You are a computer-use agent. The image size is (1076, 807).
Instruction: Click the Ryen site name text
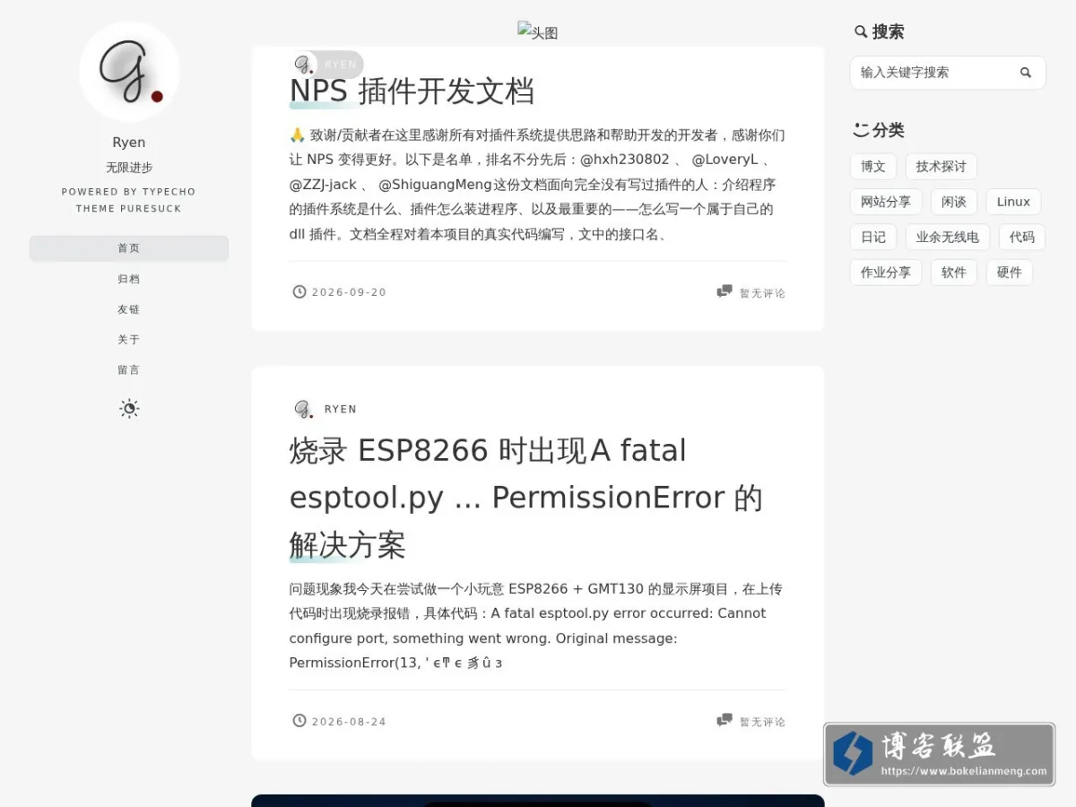129,143
